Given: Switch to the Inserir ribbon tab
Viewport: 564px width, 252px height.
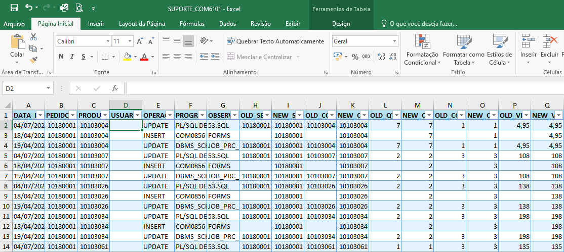Looking at the screenshot, I should pos(96,24).
